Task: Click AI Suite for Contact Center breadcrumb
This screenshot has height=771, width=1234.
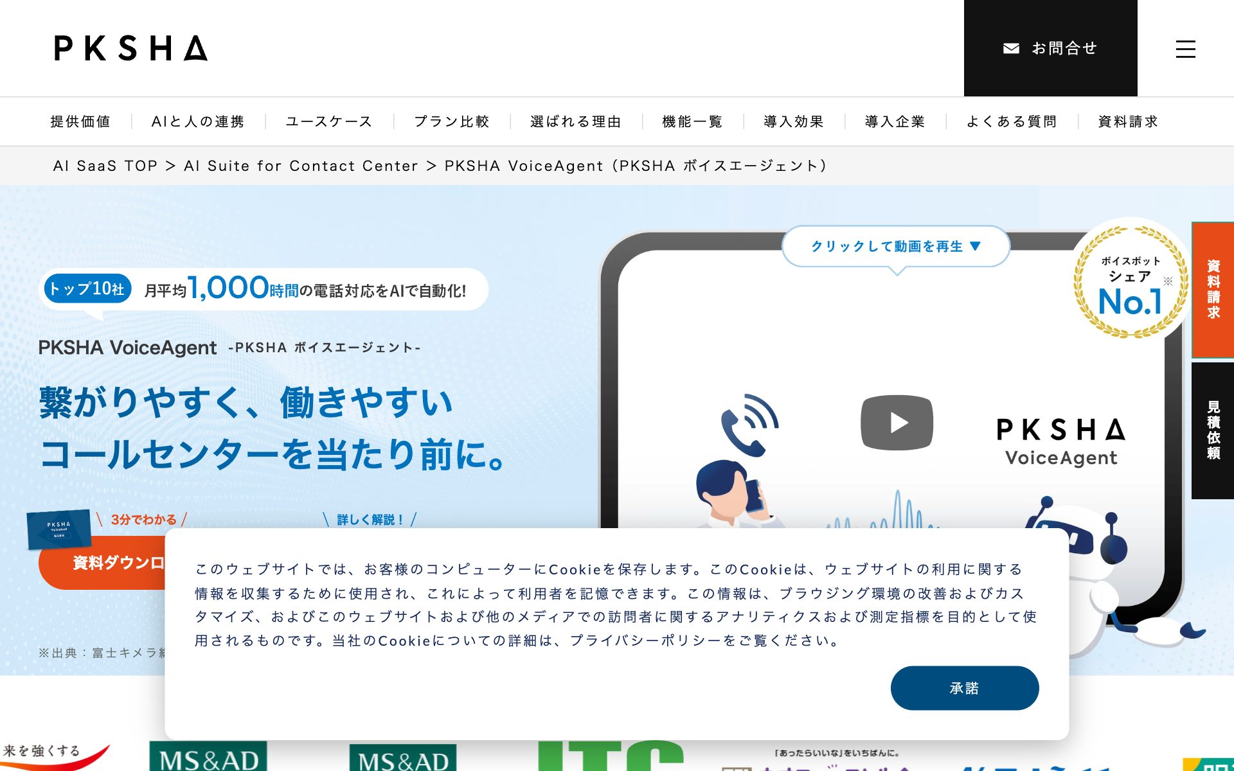Action: tap(301, 166)
